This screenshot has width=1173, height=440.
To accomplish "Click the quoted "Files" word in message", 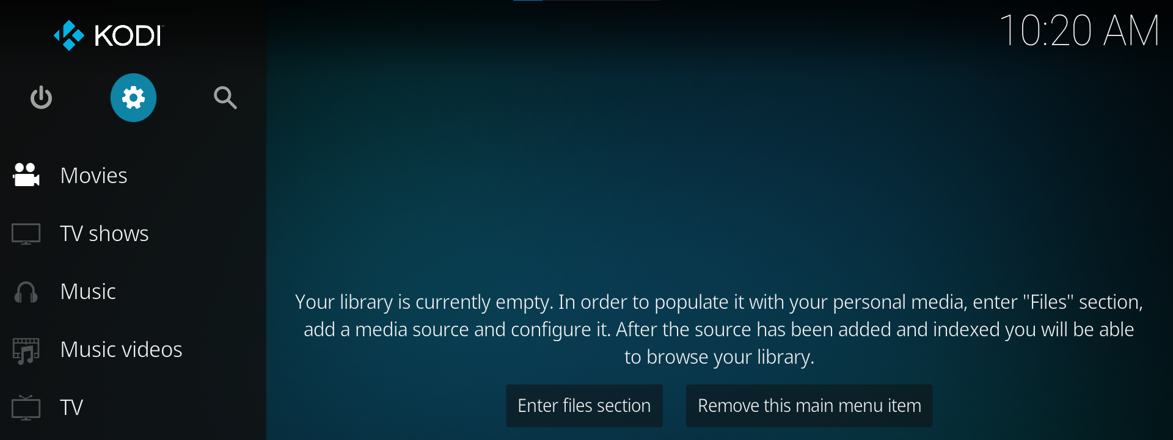I will 1048,302.
